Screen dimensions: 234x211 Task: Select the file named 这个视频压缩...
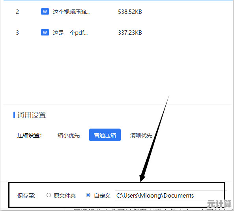(71, 12)
